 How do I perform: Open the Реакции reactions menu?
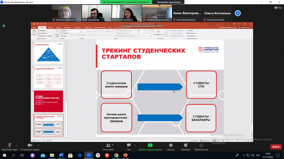(x=185, y=147)
